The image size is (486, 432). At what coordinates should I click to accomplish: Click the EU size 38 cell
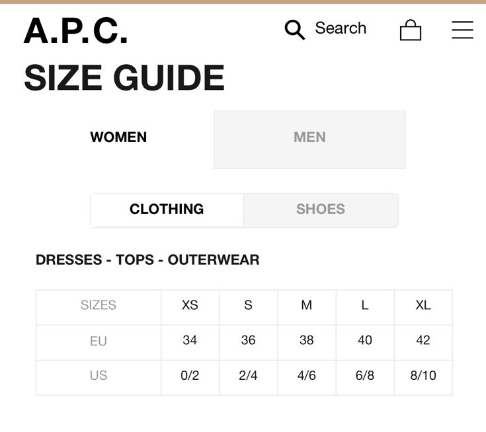pos(307,340)
